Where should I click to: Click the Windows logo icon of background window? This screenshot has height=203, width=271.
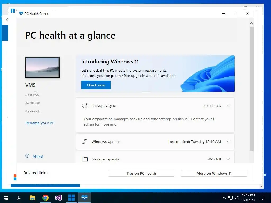(13, 11)
